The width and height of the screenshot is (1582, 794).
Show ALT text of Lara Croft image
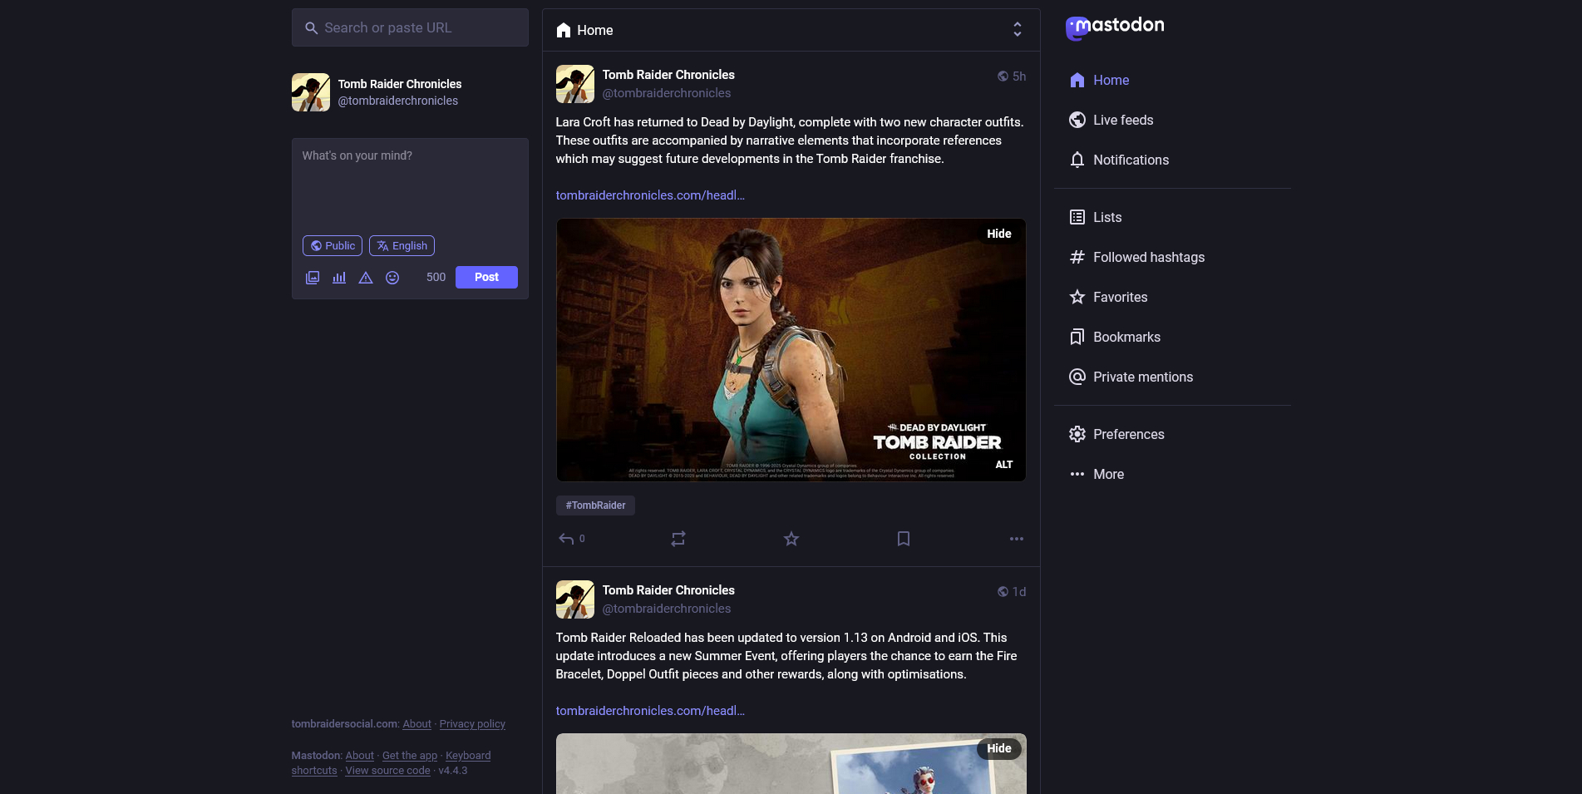(x=1004, y=465)
